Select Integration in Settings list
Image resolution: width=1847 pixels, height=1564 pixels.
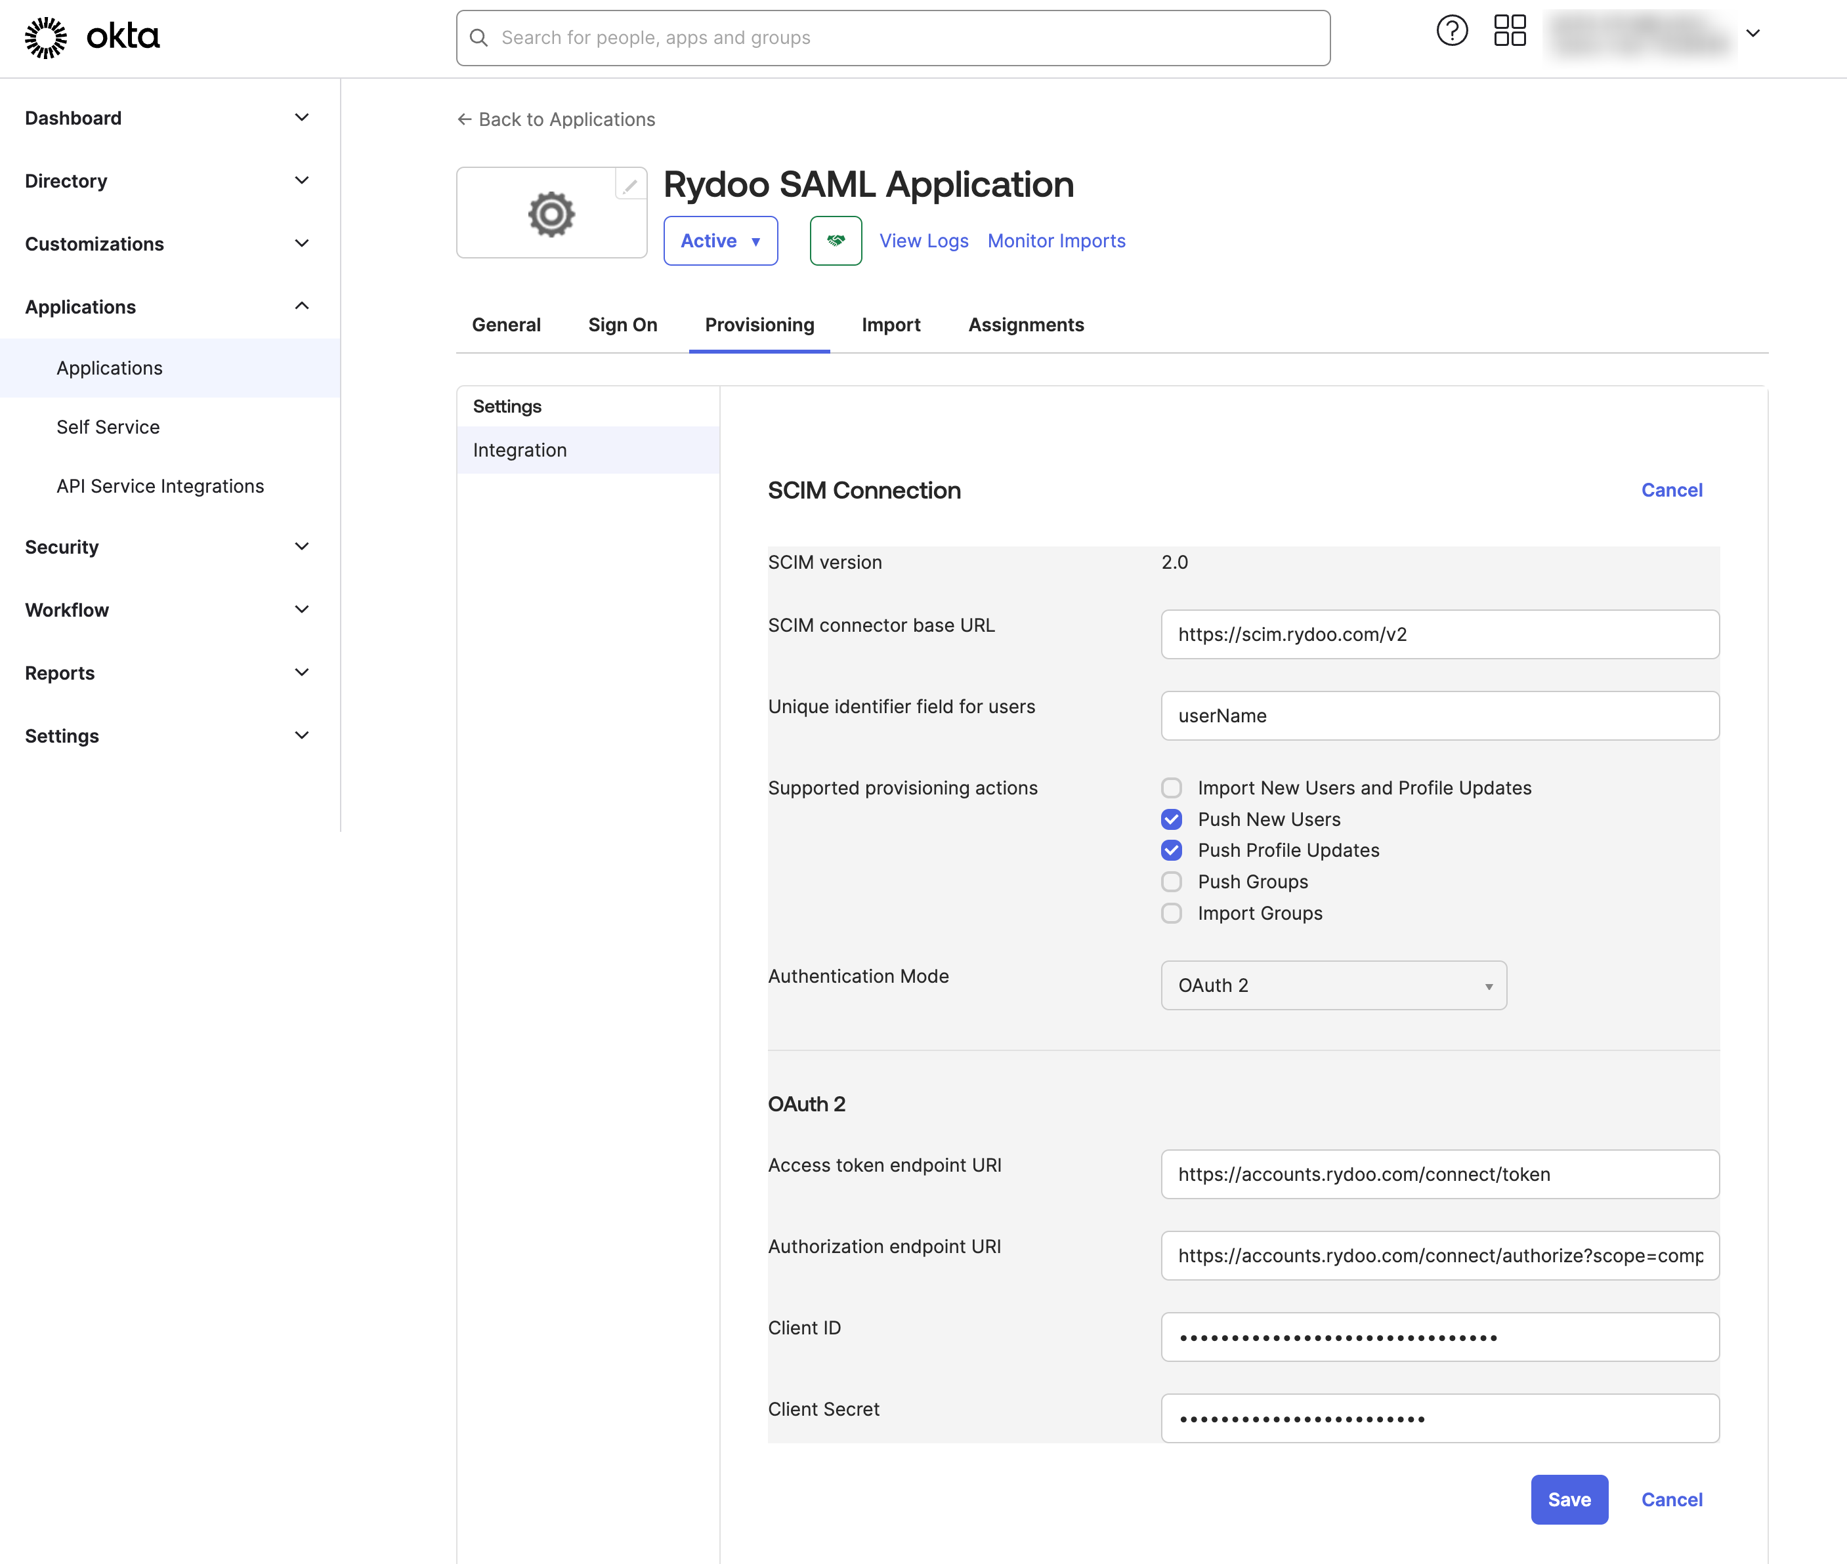[x=588, y=451]
